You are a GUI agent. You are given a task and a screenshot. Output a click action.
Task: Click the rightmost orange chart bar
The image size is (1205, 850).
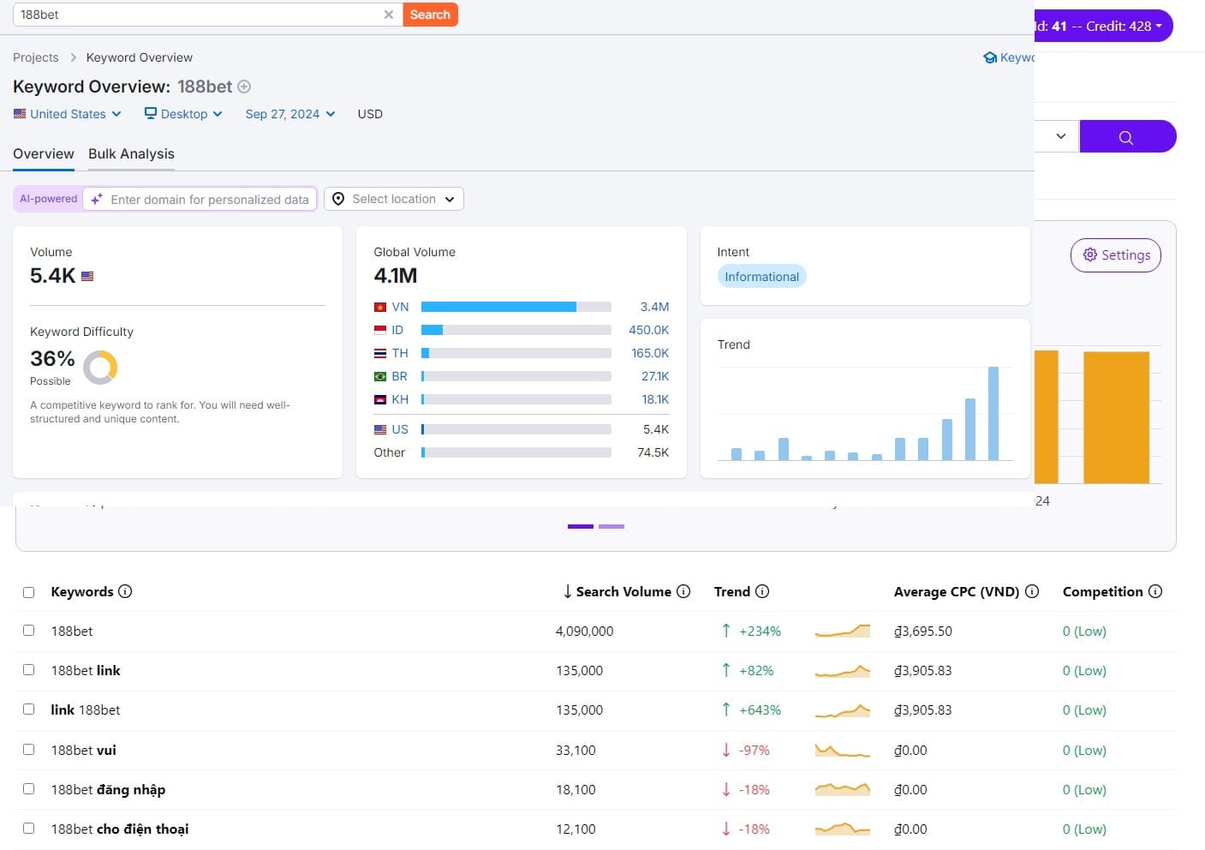[1116, 417]
